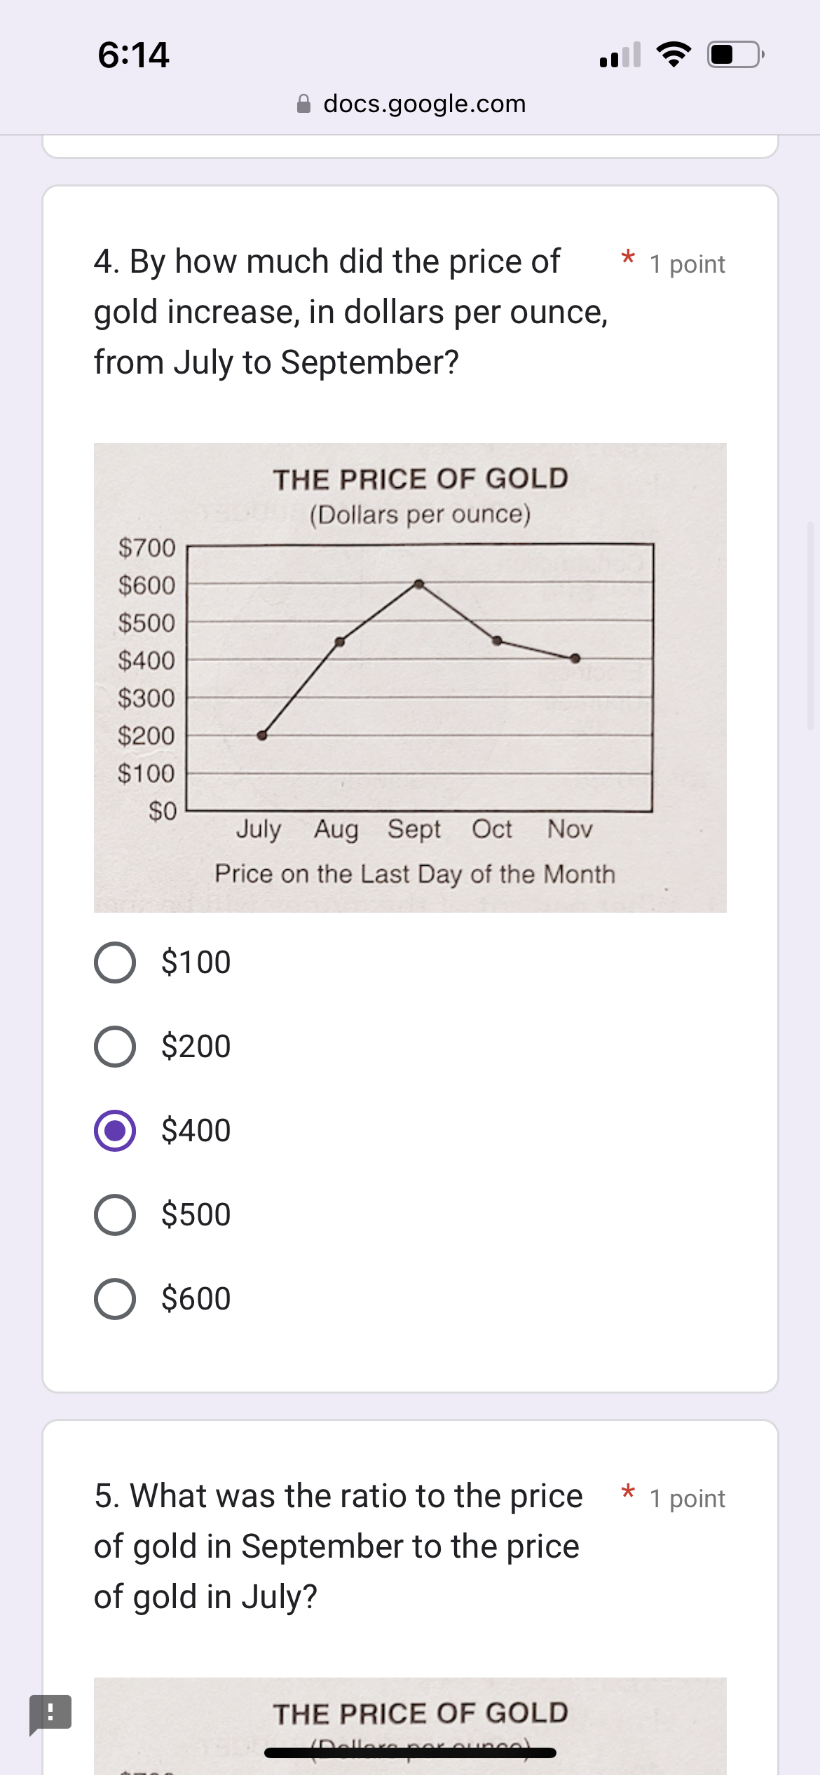
Task: Tap question 4 text about gold increase
Action: coord(350,312)
